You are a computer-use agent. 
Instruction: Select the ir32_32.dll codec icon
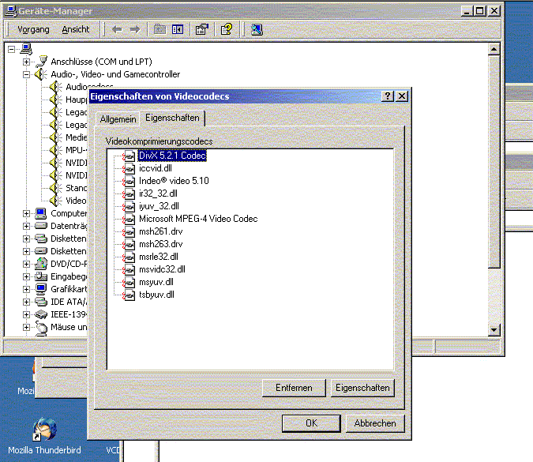(129, 193)
